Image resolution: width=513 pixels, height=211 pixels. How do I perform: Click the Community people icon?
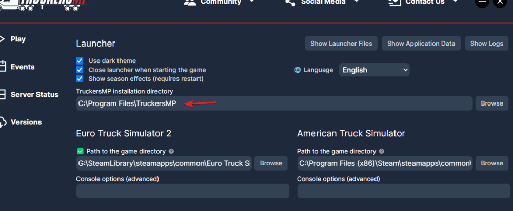coord(190,3)
